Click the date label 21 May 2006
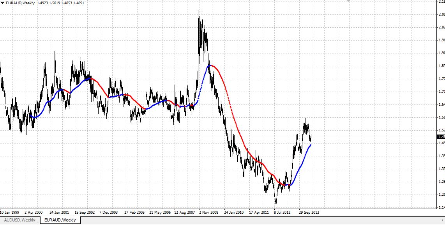This screenshot has height=225, width=445. tap(159, 212)
